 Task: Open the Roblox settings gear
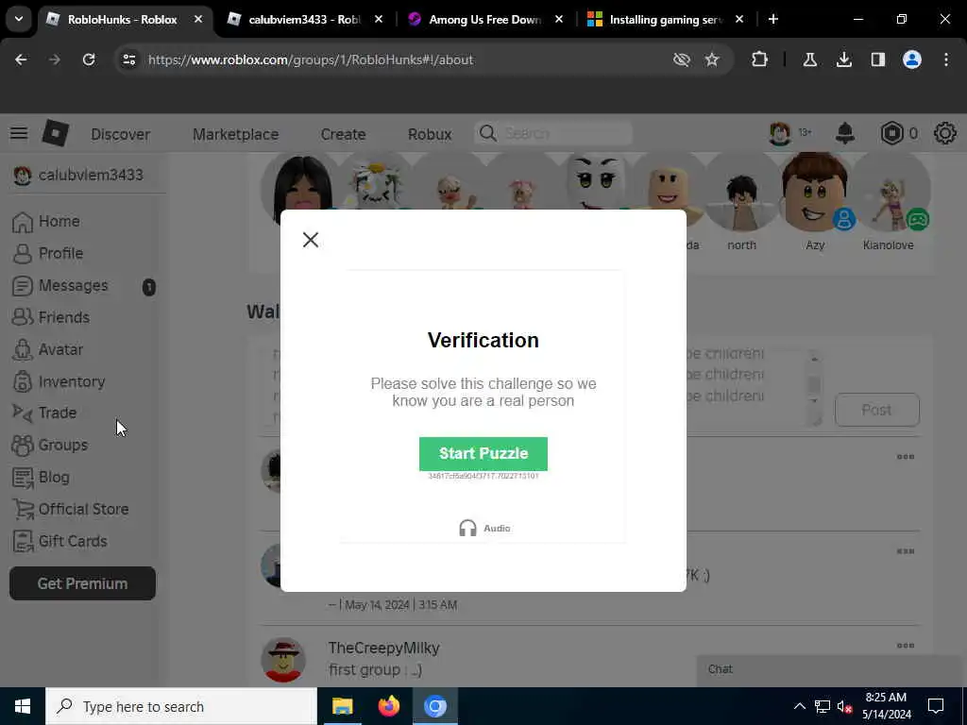click(x=944, y=133)
